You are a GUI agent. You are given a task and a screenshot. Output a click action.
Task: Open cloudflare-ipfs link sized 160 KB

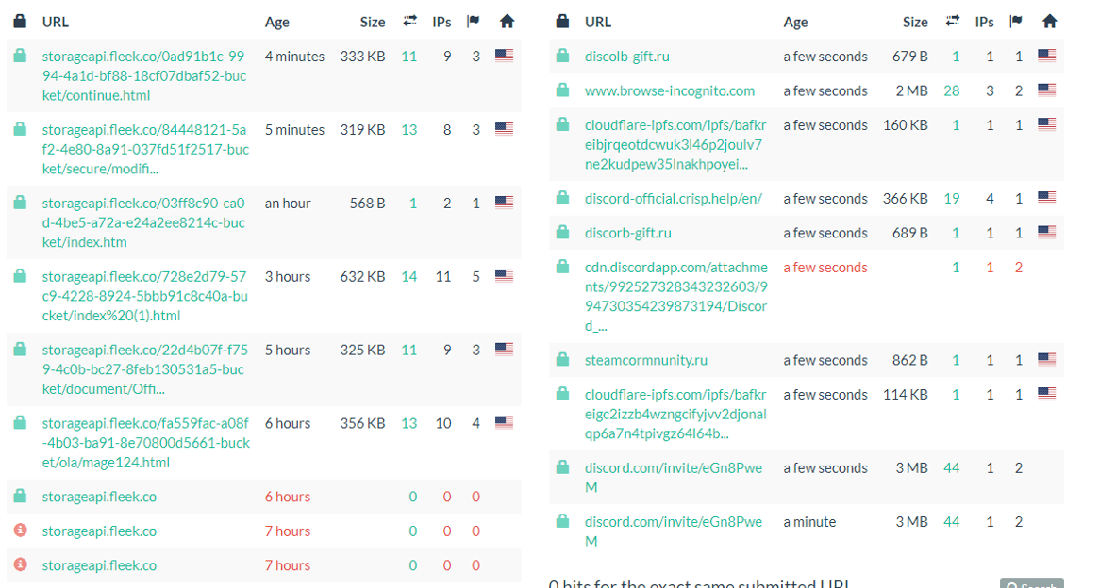pos(675,144)
